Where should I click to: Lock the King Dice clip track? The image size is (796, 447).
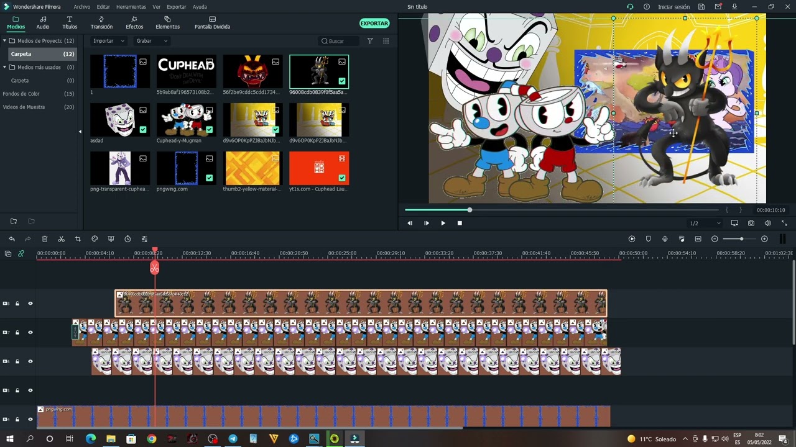tap(17, 361)
